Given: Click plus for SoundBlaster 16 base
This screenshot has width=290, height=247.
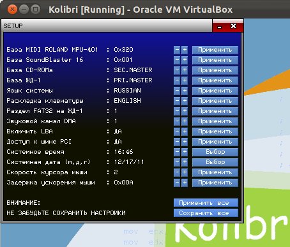Looking at the screenshot, I should [185, 60].
